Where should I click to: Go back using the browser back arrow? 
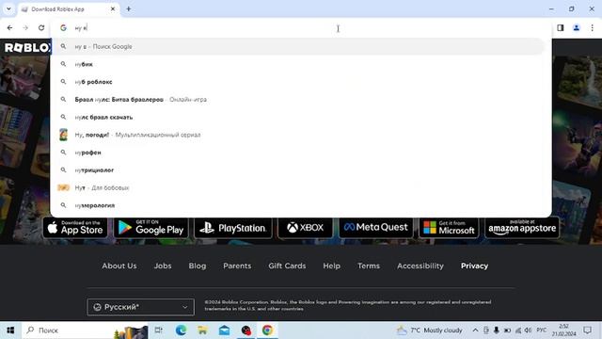point(9,27)
